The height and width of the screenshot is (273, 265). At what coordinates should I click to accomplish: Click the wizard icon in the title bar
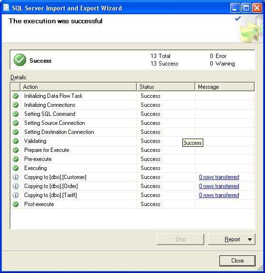(x=6, y=8)
